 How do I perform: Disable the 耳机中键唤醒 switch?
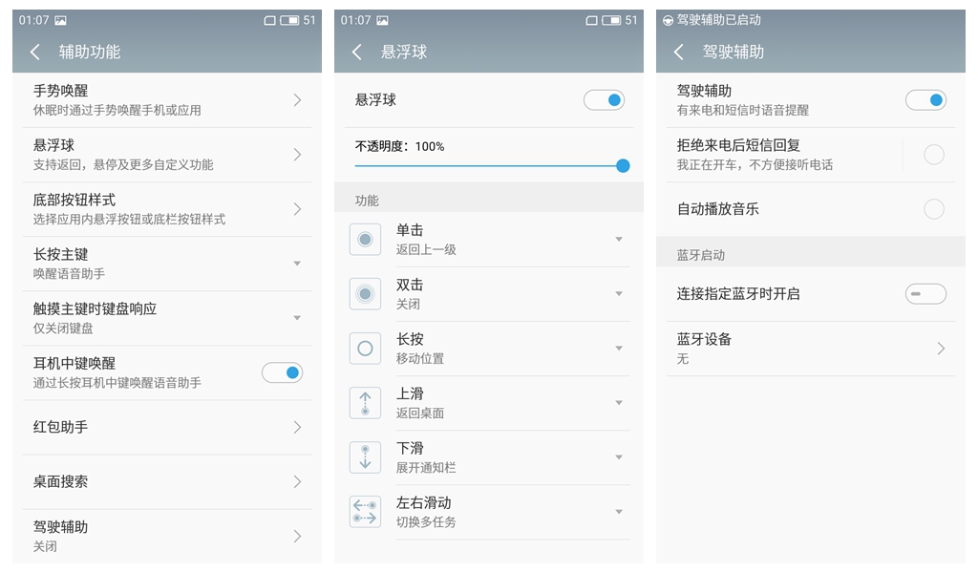282,372
